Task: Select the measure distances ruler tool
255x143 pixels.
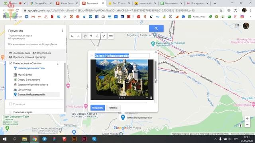Action: click(111, 36)
